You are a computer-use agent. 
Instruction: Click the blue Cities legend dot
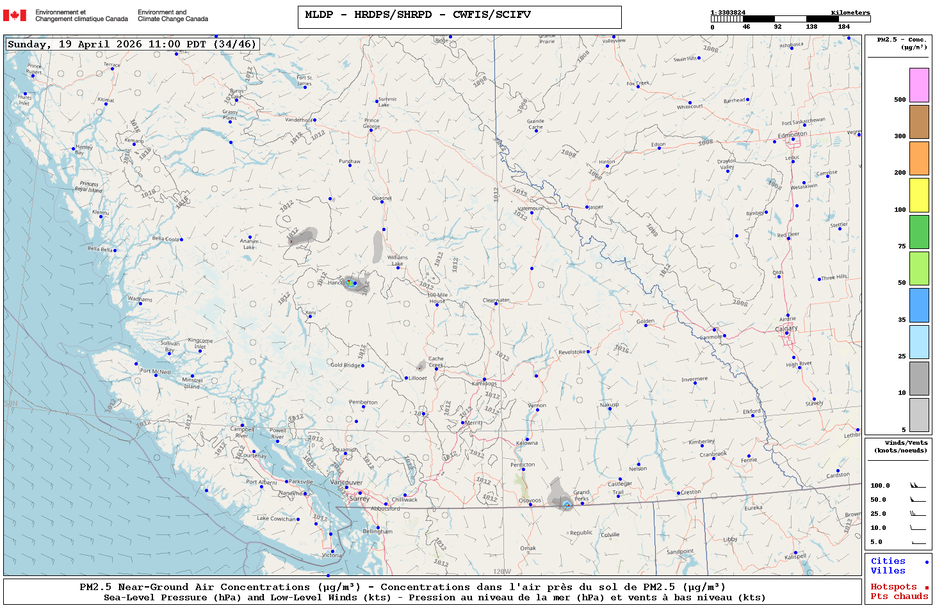click(927, 562)
